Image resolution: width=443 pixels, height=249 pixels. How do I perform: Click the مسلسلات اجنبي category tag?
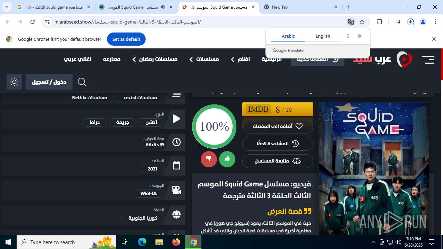click(141, 98)
